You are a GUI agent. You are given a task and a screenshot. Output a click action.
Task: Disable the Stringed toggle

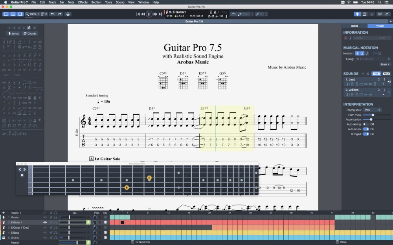pos(365,134)
